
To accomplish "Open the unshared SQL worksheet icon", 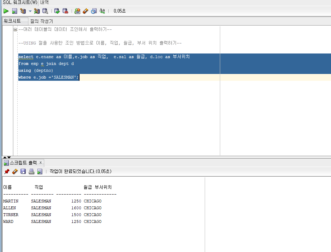I will 77,11.
